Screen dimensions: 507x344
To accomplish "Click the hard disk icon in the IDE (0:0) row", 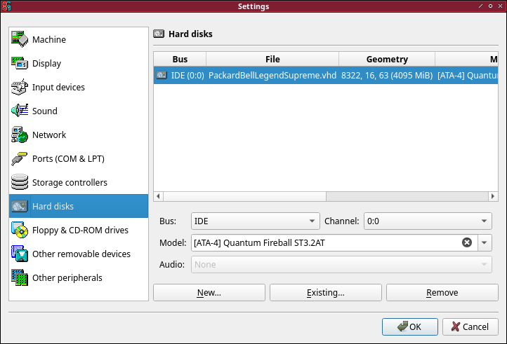I will 162,75.
